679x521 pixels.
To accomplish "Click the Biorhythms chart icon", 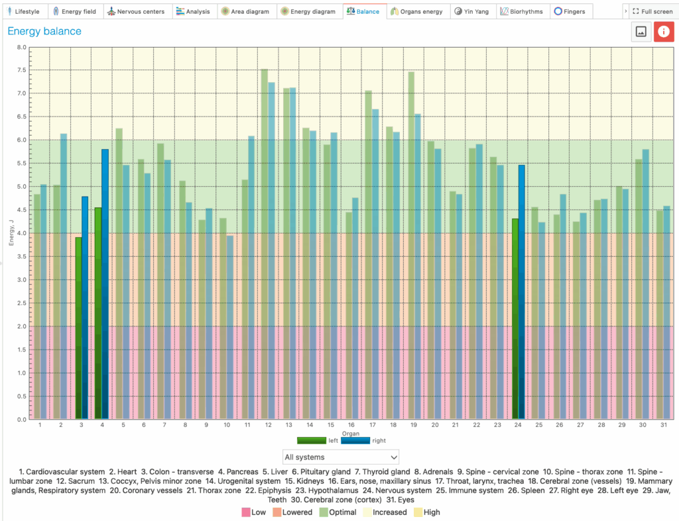I will [505, 11].
